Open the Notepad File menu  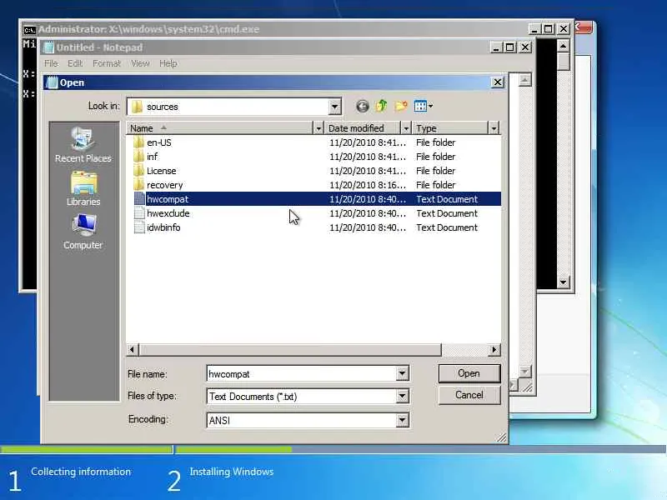[x=51, y=63]
